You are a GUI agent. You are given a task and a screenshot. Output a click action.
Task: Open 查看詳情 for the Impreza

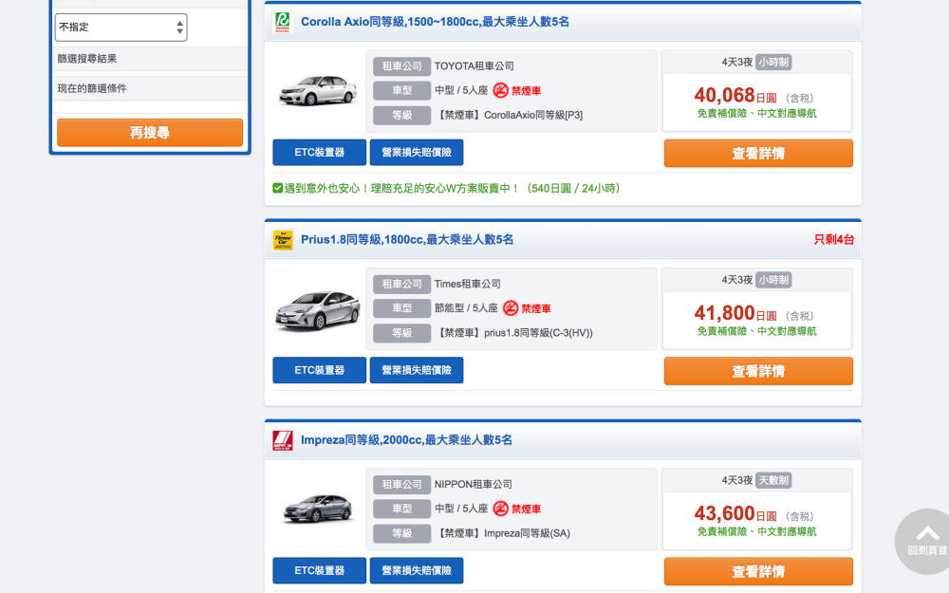click(x=757, y=571)
